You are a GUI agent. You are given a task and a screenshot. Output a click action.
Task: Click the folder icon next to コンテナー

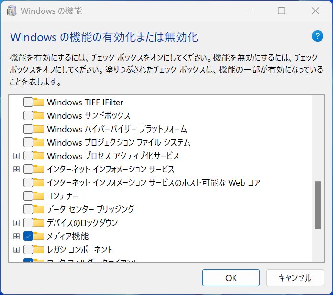(39, 196)
